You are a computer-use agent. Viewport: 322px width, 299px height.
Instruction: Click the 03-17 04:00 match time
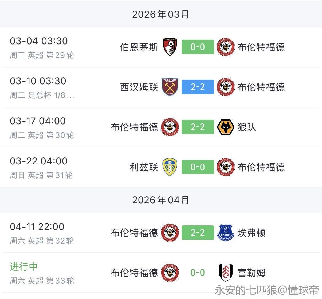(x=38, y=121)
